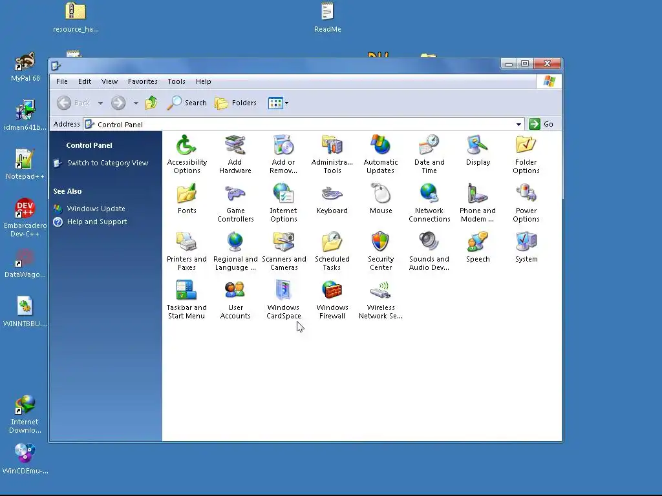The image size is (662, 496).
Task: Select the resource_ha... archive on desktop
Action: [x=76, y=17]
